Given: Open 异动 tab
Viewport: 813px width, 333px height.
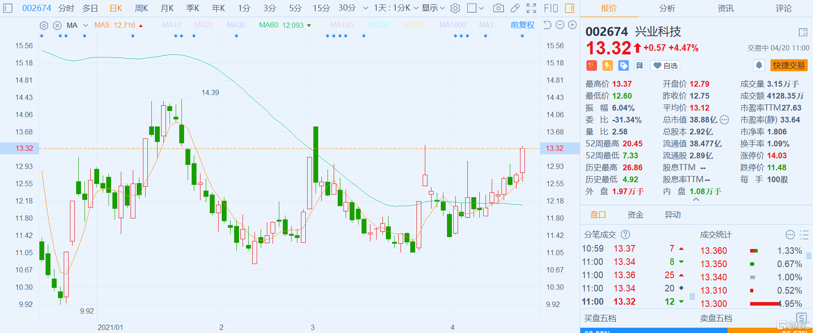Looking at the screenshot, I should coord(673,215).
